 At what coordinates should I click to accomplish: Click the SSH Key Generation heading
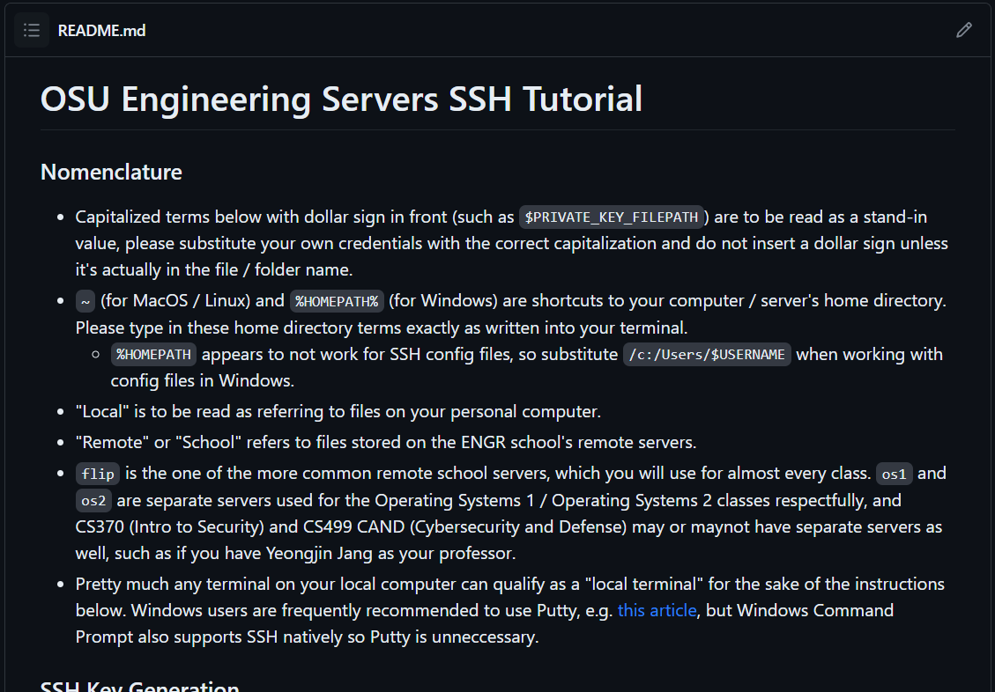coord(139,685)
